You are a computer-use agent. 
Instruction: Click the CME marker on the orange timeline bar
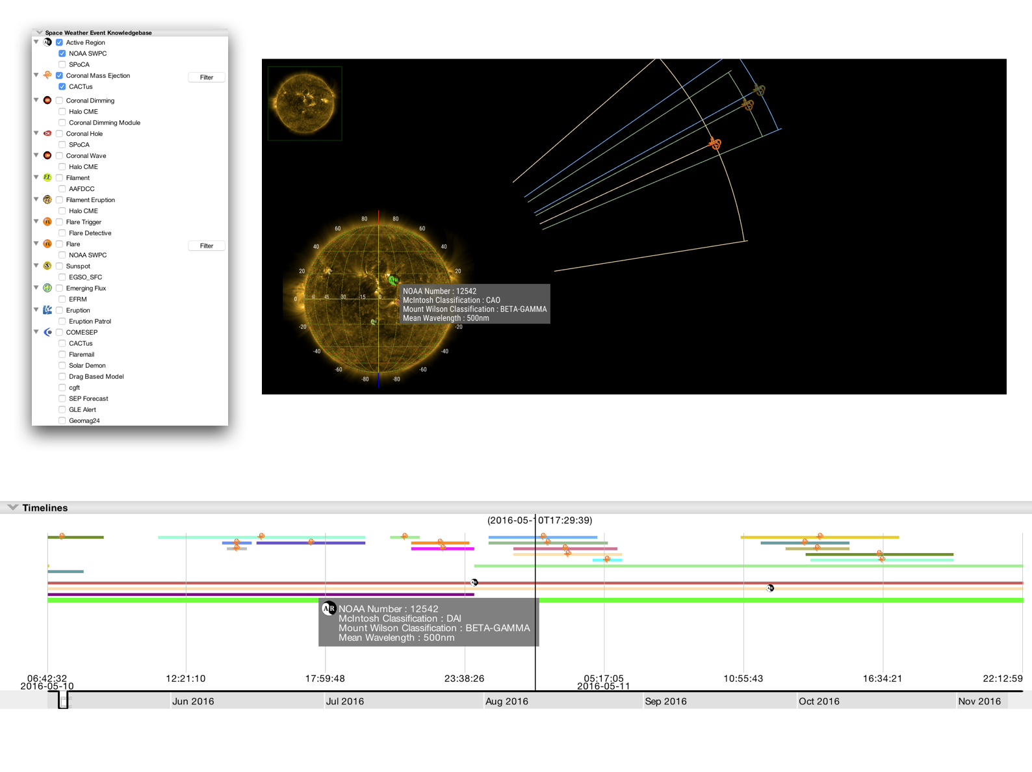[440, 542]
